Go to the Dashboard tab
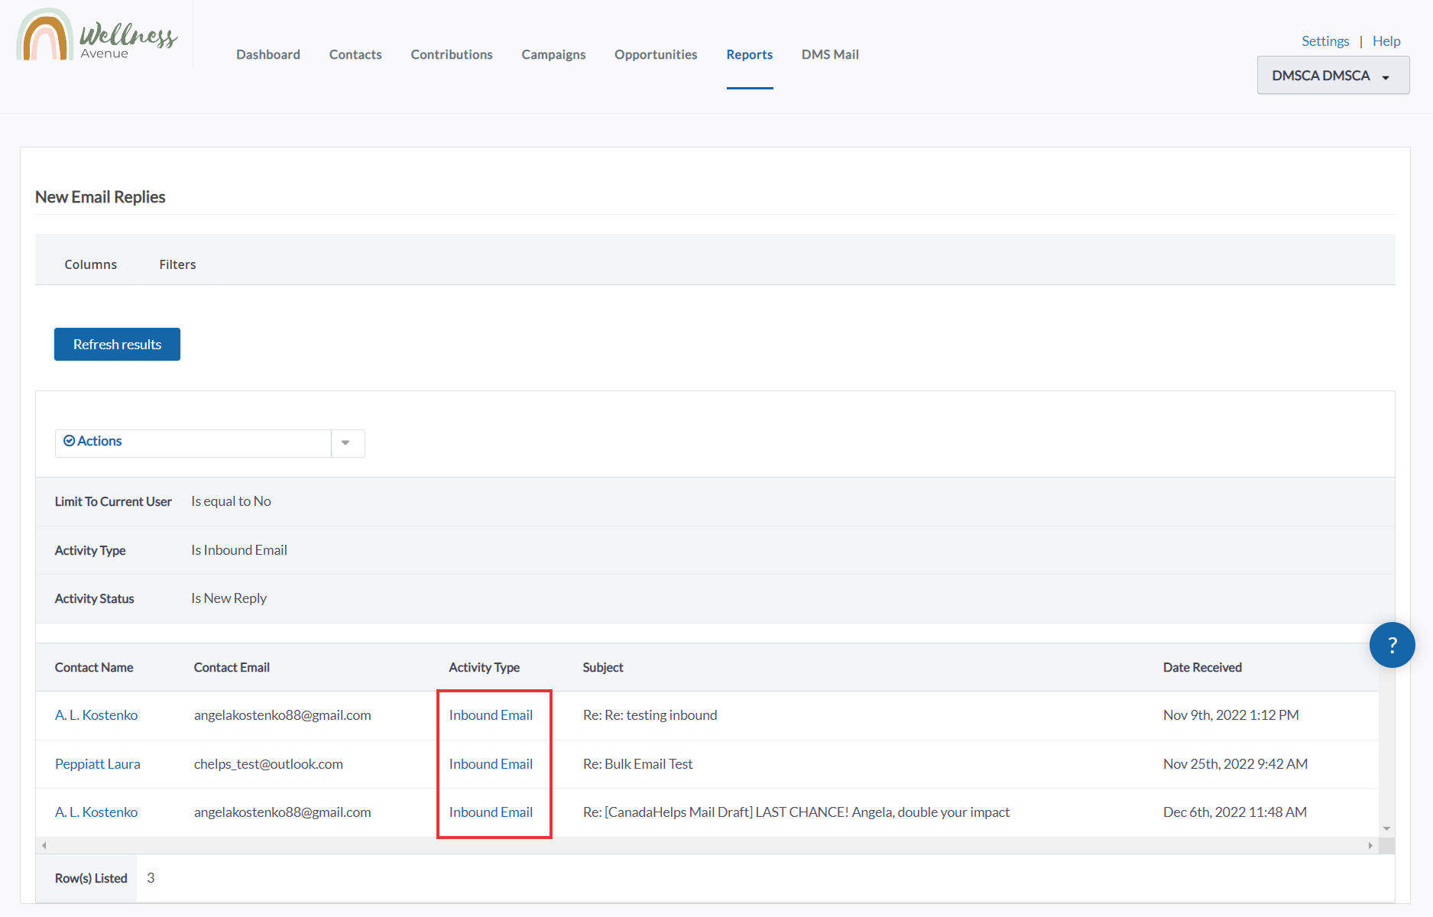Viewport: 1433px width, 917px height. pyautogui.click(x=268, y=54)
